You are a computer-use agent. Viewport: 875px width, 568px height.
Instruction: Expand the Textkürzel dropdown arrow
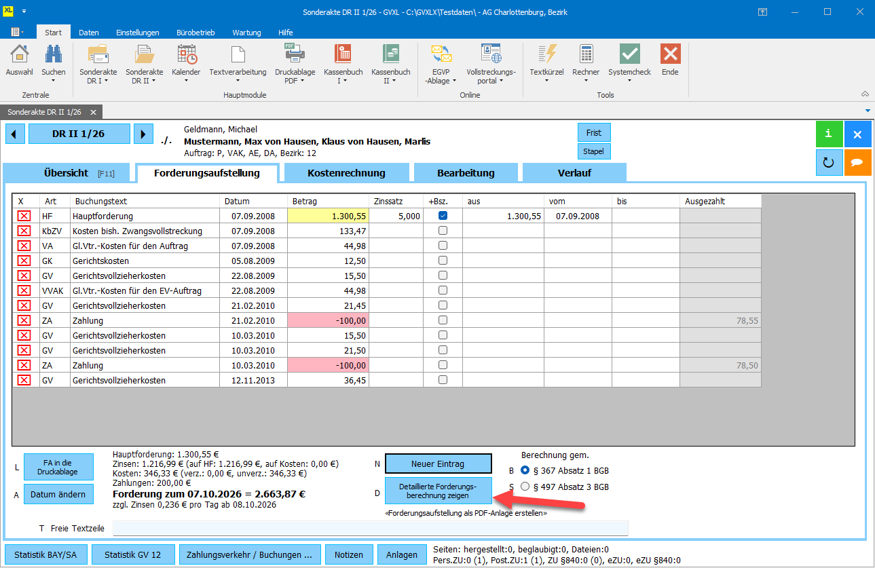coord(546,81)
